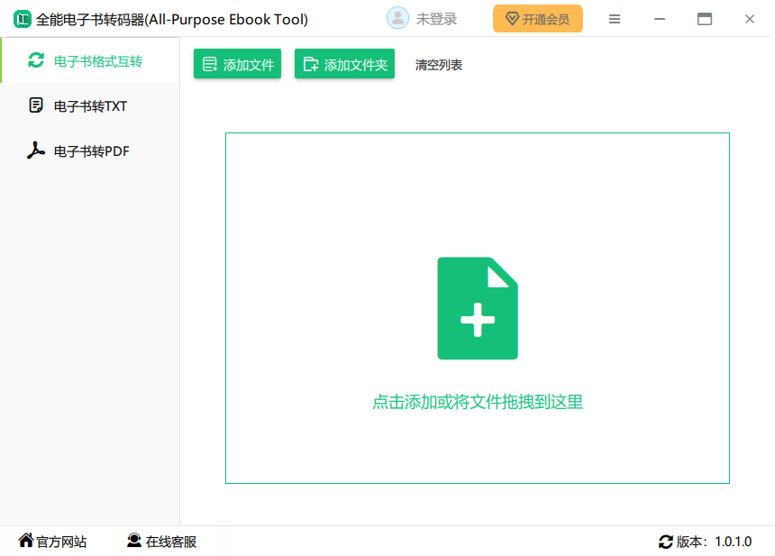Open the hamburger menu icon
The height and width of the screenshot is (556, 775).
click(x=615, y=19)
